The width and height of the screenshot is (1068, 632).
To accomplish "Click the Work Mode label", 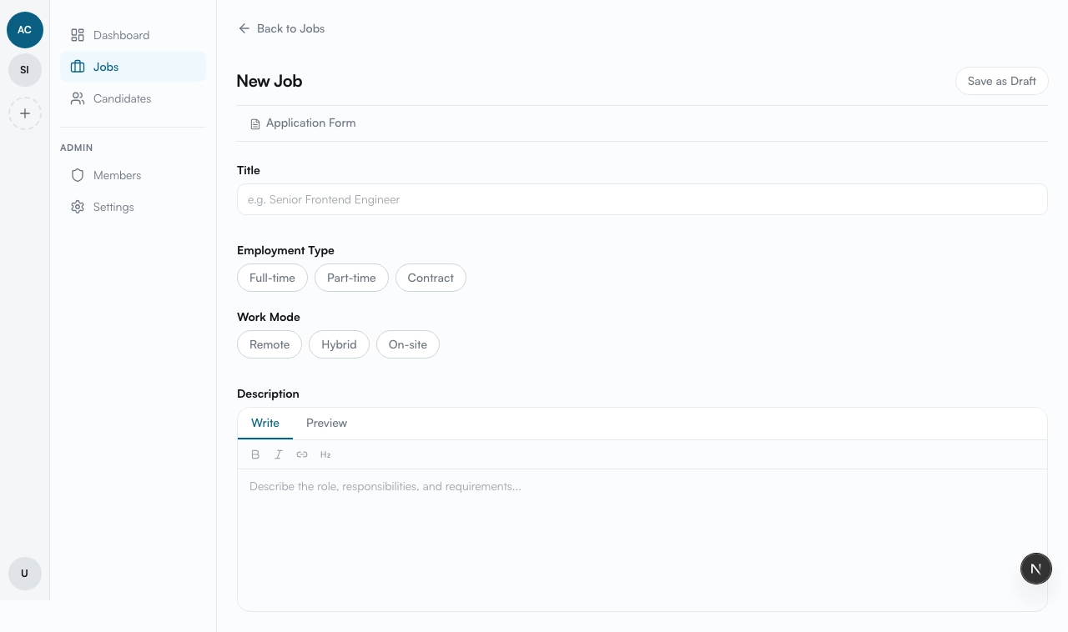I will (269, 317).
